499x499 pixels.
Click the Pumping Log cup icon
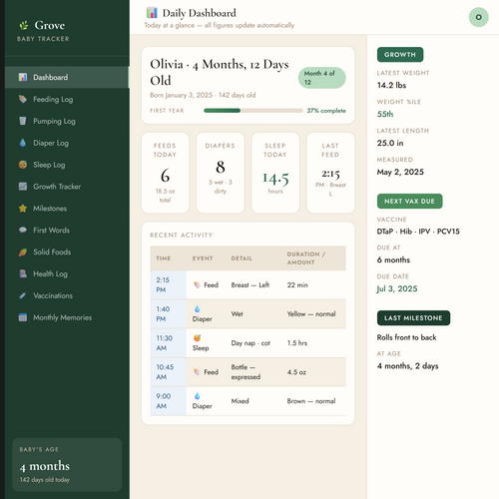(x=23, y=121)
